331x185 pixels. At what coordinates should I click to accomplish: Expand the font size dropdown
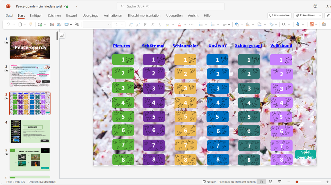tap(122, 25)
